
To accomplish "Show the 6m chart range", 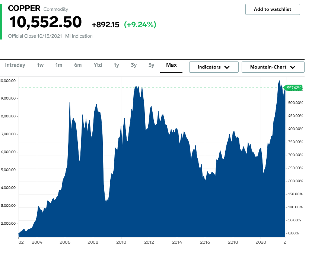I will (x=78, y=65).
